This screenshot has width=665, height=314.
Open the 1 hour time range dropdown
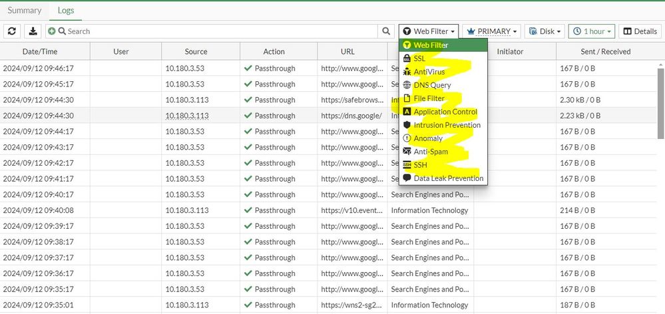[x=592, y=31]
